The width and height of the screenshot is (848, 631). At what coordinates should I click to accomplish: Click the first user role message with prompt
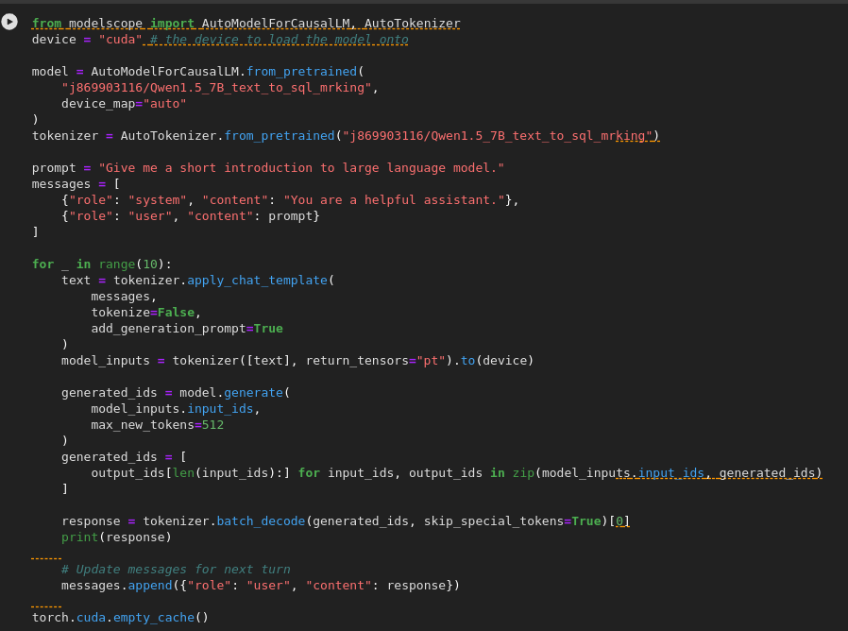point(191,216)
